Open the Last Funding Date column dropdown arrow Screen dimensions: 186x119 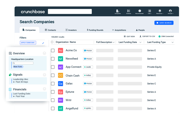click(x=140, y=42)
